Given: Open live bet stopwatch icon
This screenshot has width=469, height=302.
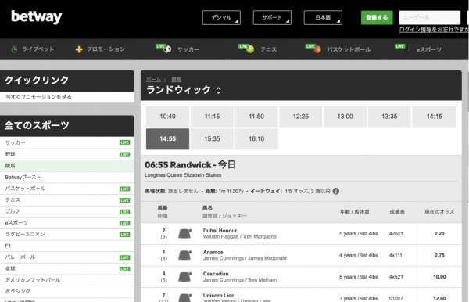Looking at the screenshot, I should pyautogui.click(x=14, y=49).
